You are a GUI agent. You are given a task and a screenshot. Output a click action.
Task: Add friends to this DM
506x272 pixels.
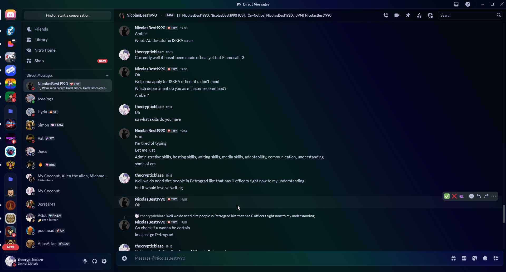point(419,15)
